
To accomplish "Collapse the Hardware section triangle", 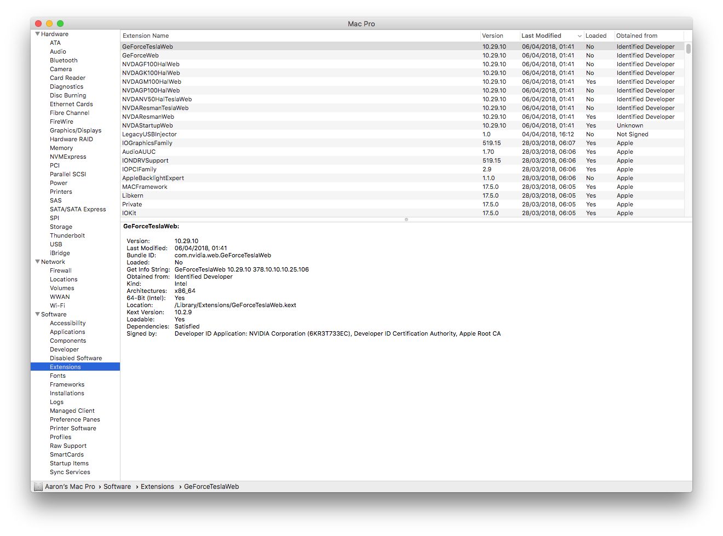I will pos(37,34).
